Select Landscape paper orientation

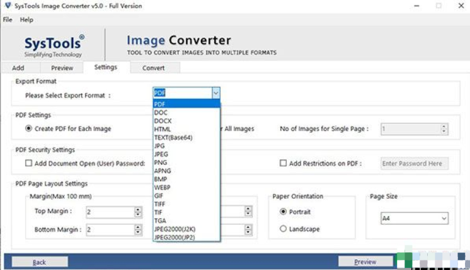point(283,228)
